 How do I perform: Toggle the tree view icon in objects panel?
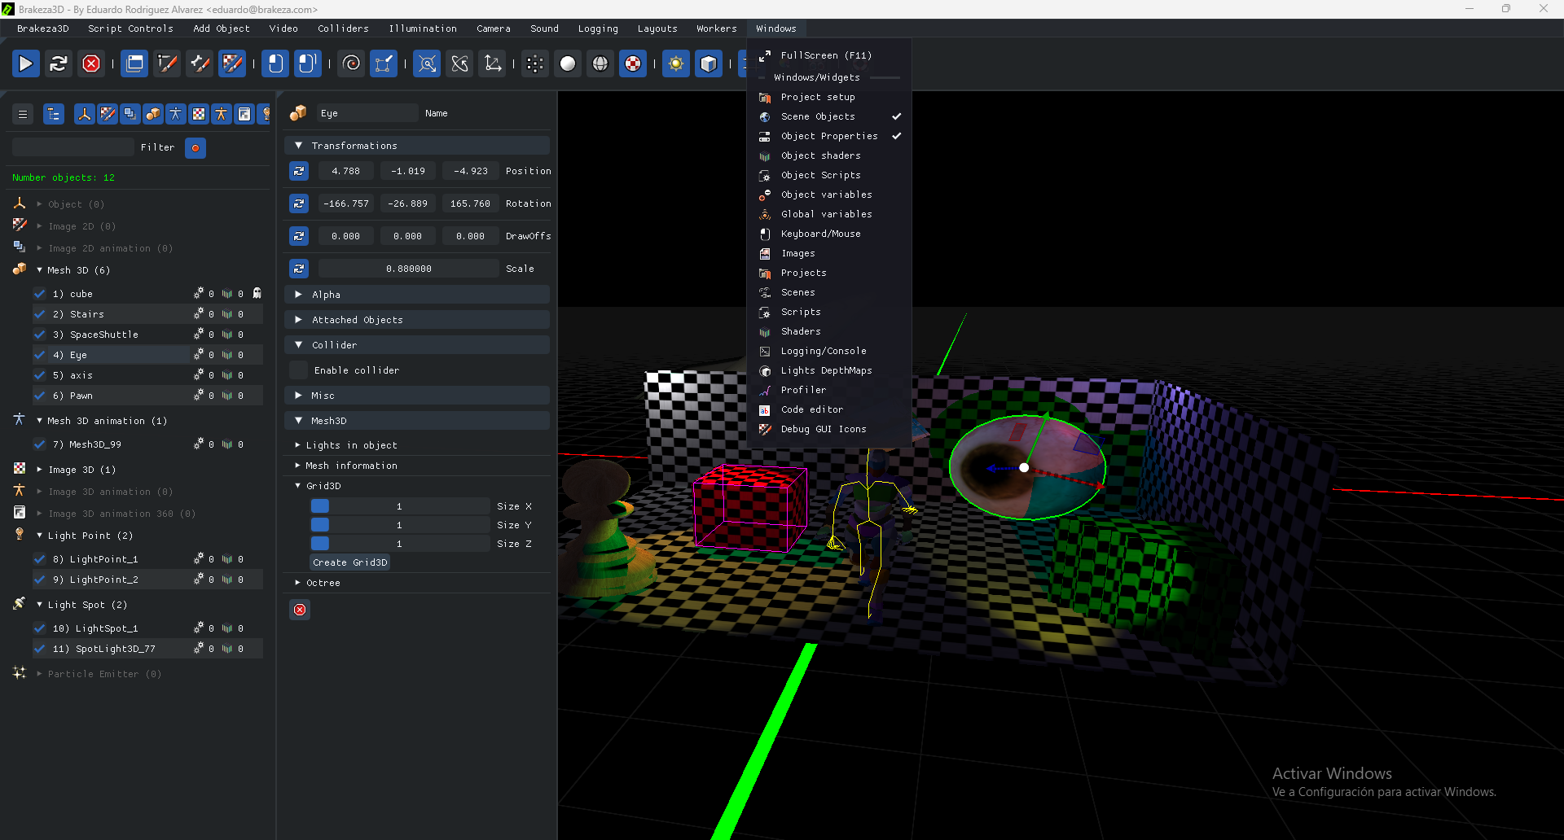(x=54, y=115)
